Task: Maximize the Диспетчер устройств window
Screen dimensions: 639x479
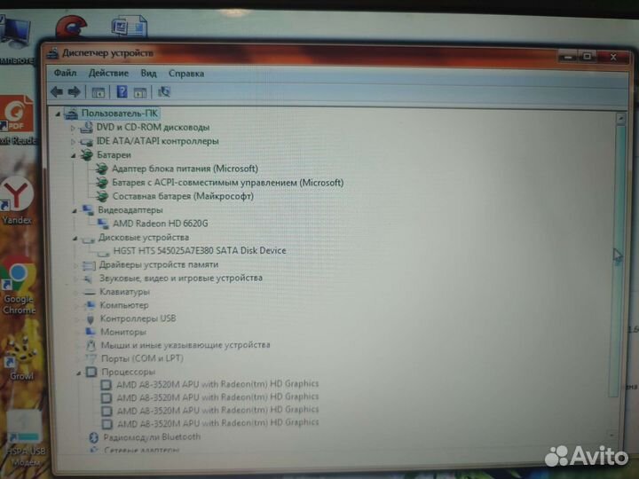Action: pyautogui.click(x=588, y=57)
